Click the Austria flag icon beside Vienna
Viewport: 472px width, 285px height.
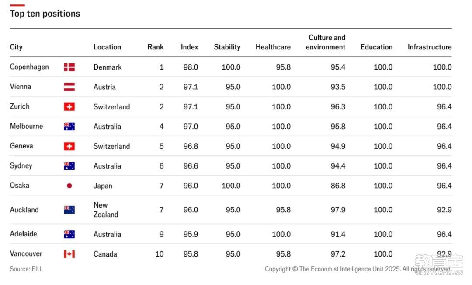pos(69,87)
